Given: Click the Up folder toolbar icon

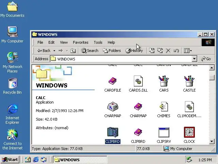Looking at the screenshot, I should point(73,51).
